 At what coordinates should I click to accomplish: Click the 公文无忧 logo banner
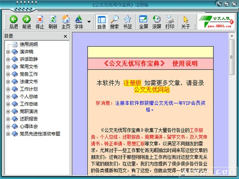click(x=216, y=21)
